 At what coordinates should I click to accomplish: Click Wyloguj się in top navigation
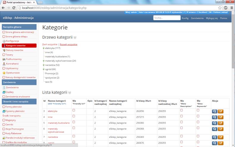(x=212, y=18)
